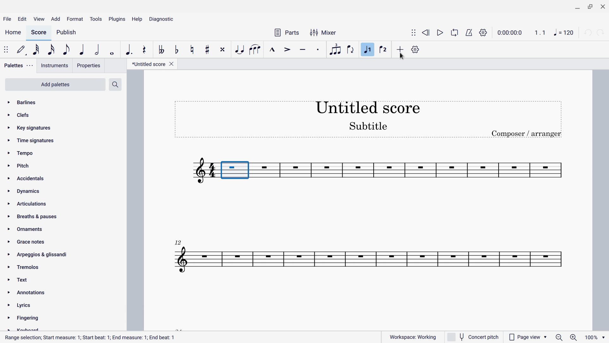Select the eighth note duration
Image resolution: width=609 pixels, height=343 pixels.
point(67,50)
